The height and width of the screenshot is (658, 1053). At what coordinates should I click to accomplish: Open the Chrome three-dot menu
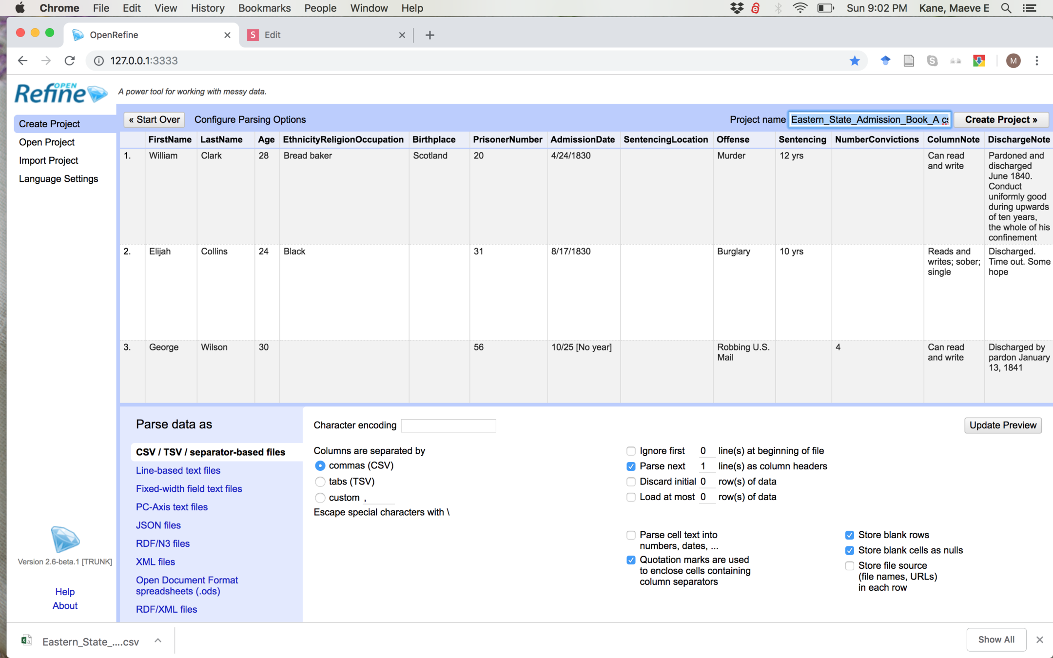pyautogui.click(x=1037, y=60)
